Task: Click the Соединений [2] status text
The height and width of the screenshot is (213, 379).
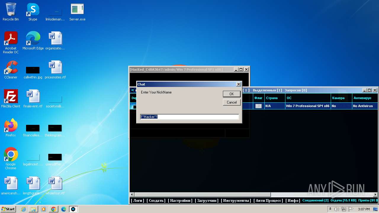Action: (x=315, y=201)
